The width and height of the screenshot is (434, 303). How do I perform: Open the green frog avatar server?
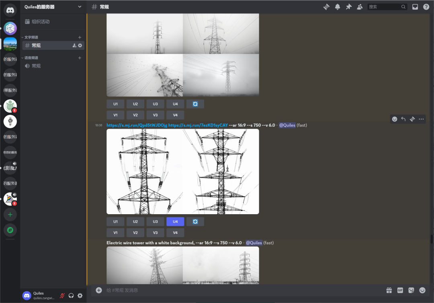(10, 106)
